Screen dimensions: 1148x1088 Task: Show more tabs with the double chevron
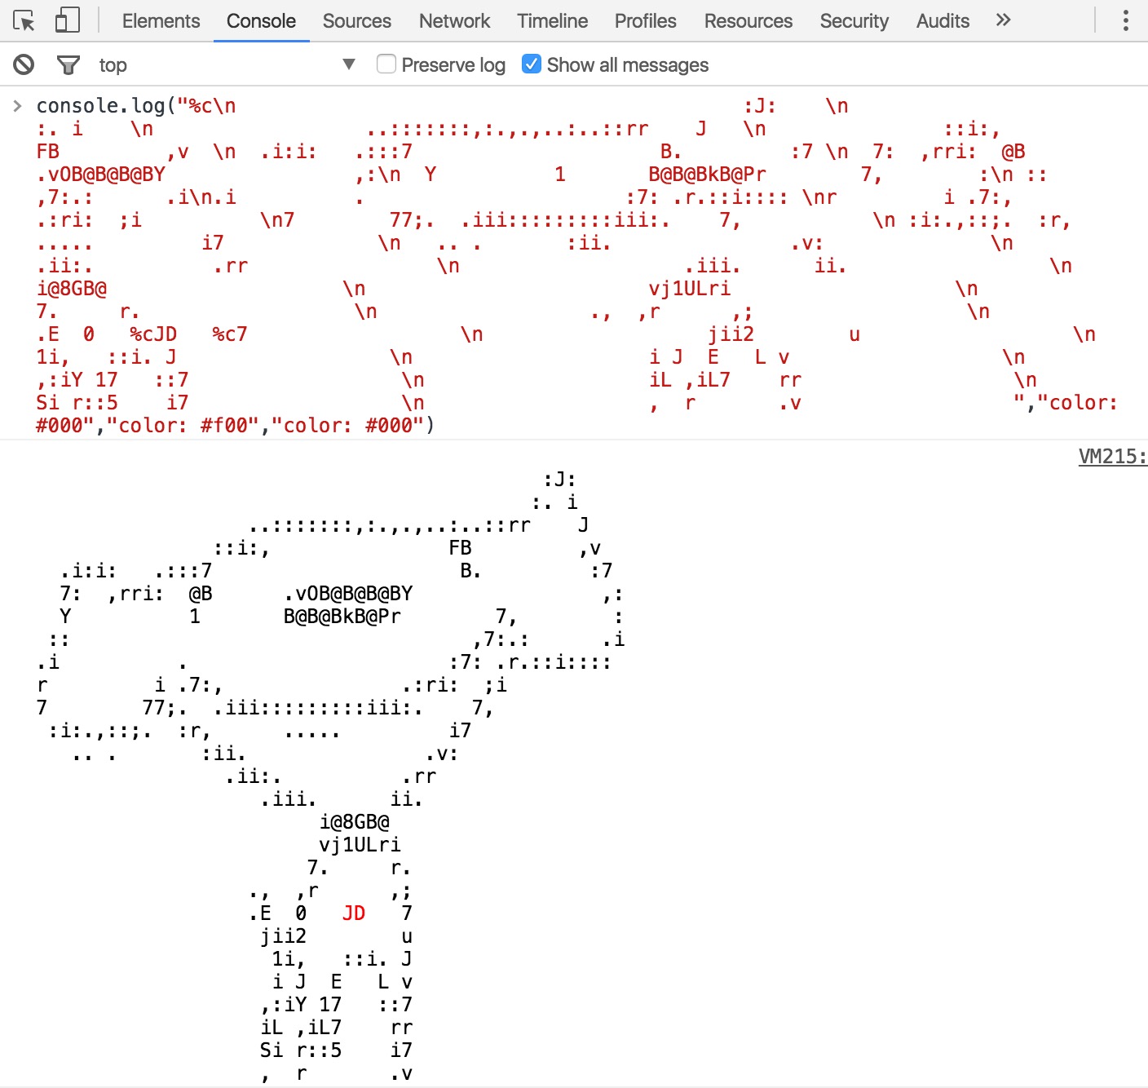(1004, 20)
